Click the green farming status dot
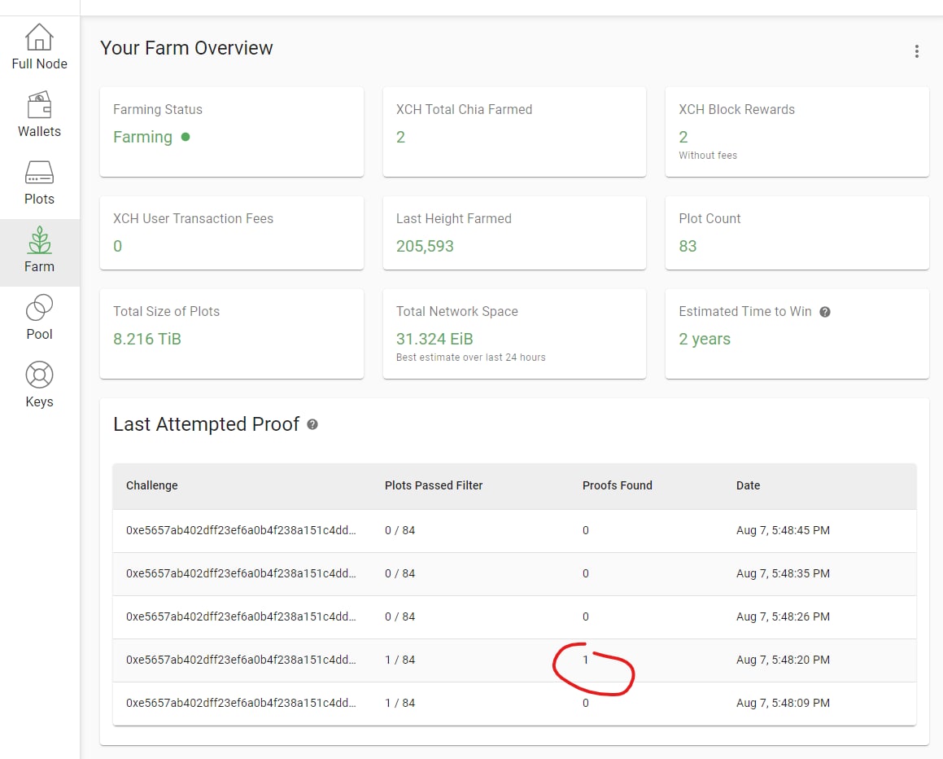This screenshot has height=759, width=943. point(186,137)
